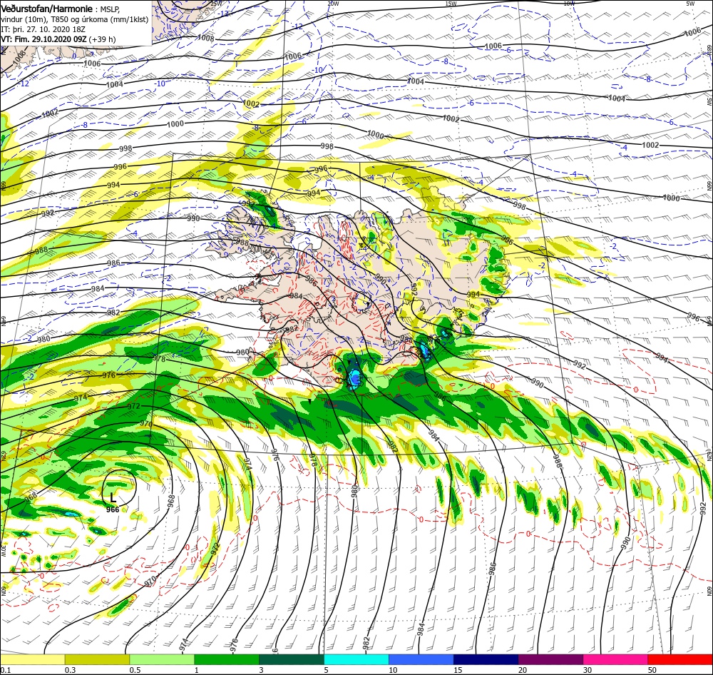Image resolution: width=713 pixels, height=675 pixels.
Task: Click the 'IT: þri. 27. 10. 2020 18Z' line
Action: [43, 29]
